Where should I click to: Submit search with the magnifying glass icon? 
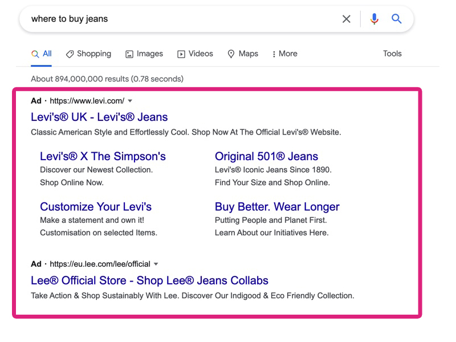click(396, 19)
